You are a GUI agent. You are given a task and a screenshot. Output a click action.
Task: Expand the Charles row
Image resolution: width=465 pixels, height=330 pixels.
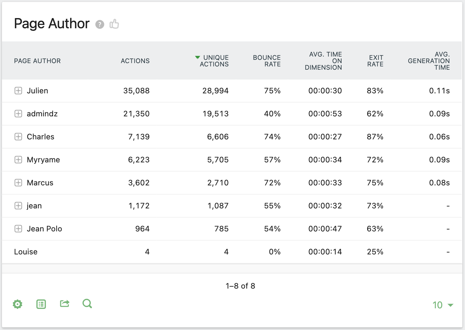(x=18, y=137)
